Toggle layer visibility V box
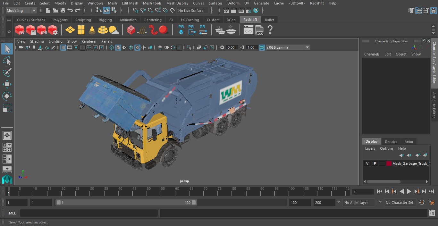 point(367,163)
